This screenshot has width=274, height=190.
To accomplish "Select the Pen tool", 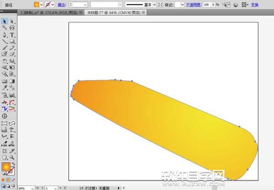I will click(5, 35).
